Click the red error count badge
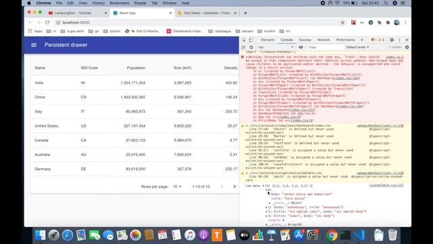Screen dimensions: 433x244 [373, 40]
